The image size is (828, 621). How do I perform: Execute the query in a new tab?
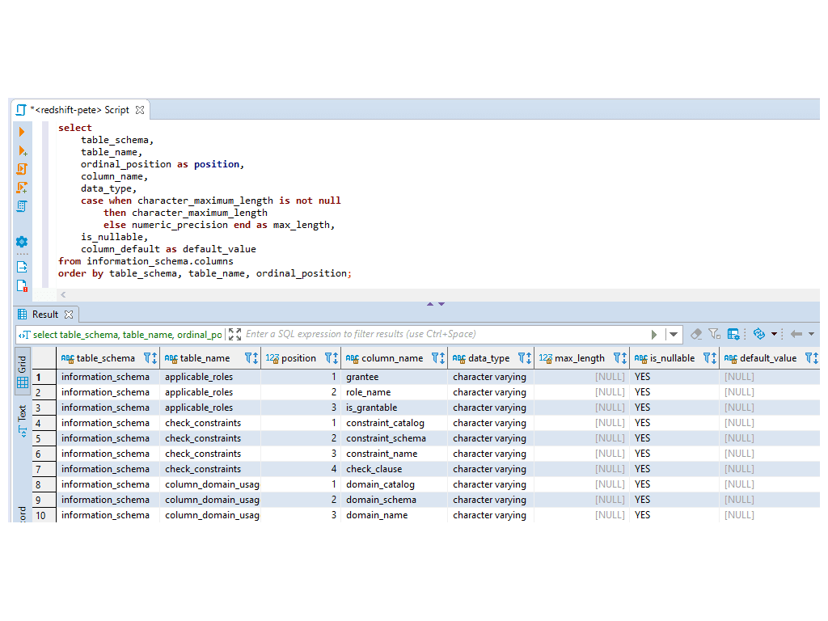pyautogui.click(x=22, y=151)
